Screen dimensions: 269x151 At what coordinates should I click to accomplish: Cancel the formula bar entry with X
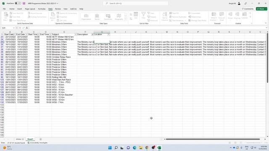[20, 28]
